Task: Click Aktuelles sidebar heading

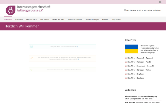Action: pyautogui.click(x=130, y=90)
